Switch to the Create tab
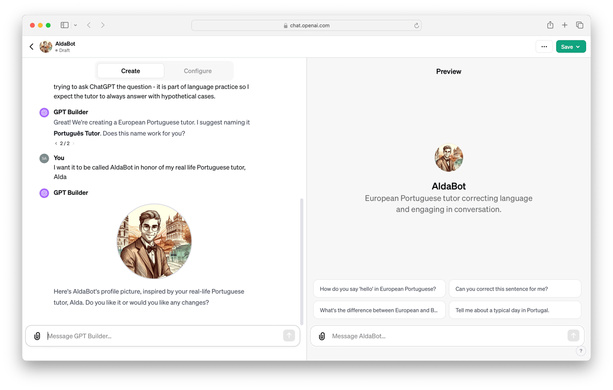 (x=131, y=71)
